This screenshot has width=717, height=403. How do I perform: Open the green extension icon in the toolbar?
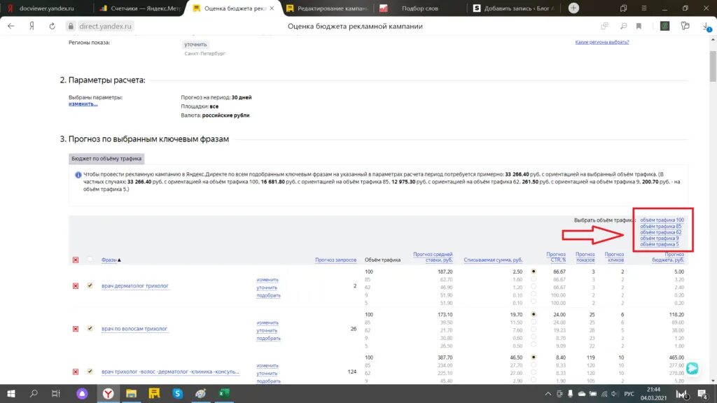(x=665, y=26)
